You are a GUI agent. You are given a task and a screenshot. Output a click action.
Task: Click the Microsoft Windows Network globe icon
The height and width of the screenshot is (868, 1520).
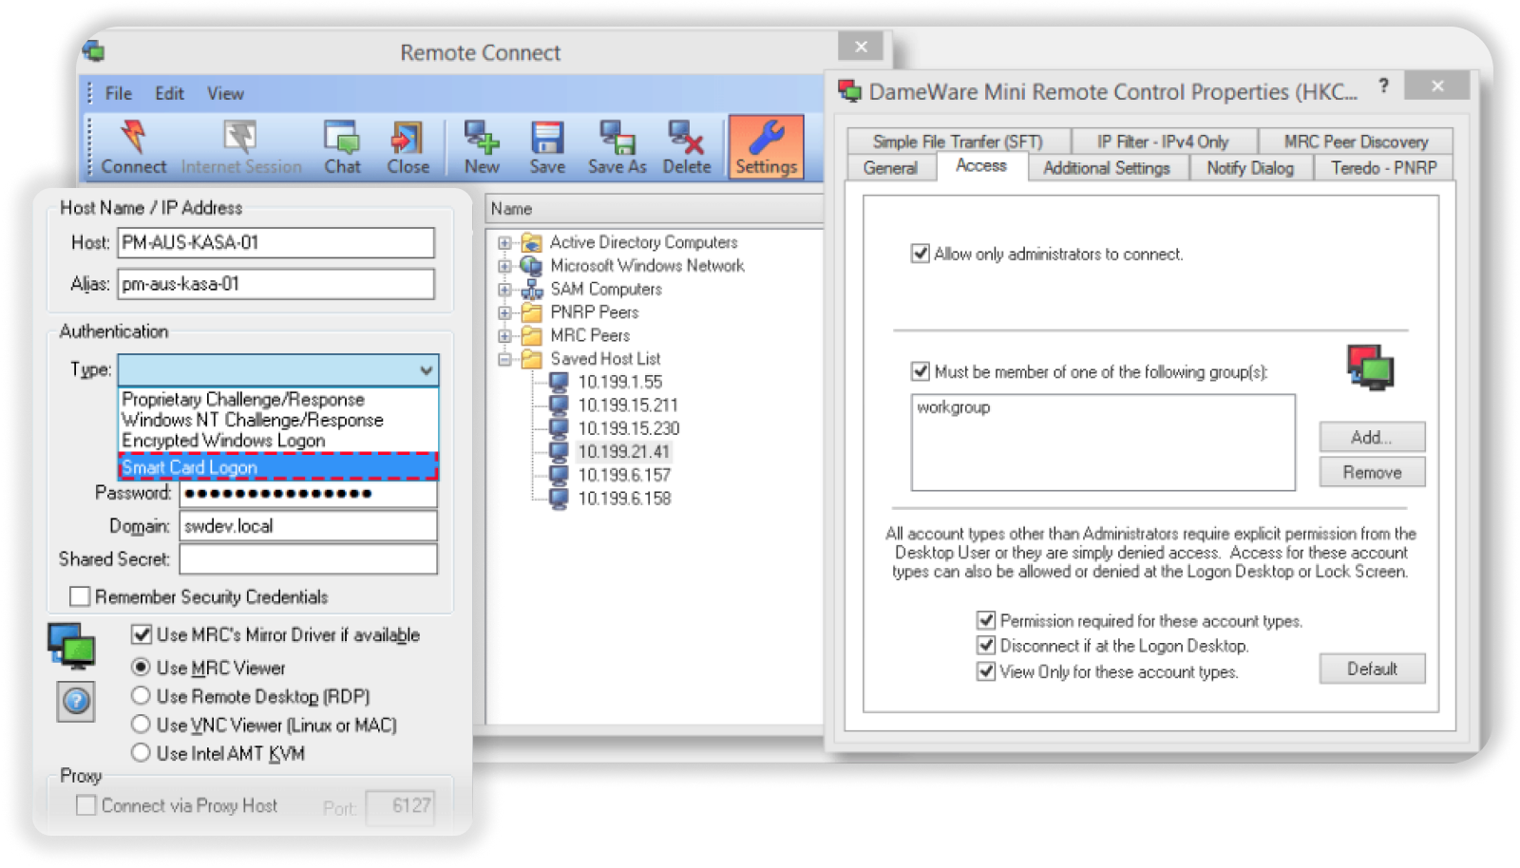[x=532, y=266]
